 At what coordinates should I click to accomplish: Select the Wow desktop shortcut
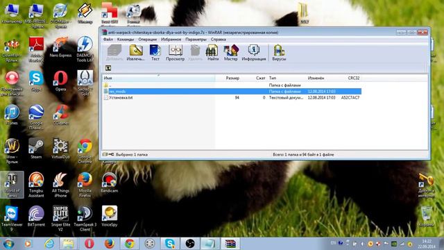(x=12, y=151)
